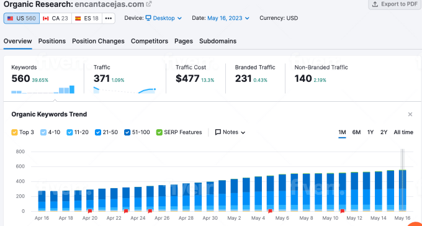422x226 pixels.
Task: Toggle the 51-100 positions checkbox
Action: [x=127, y=132]
